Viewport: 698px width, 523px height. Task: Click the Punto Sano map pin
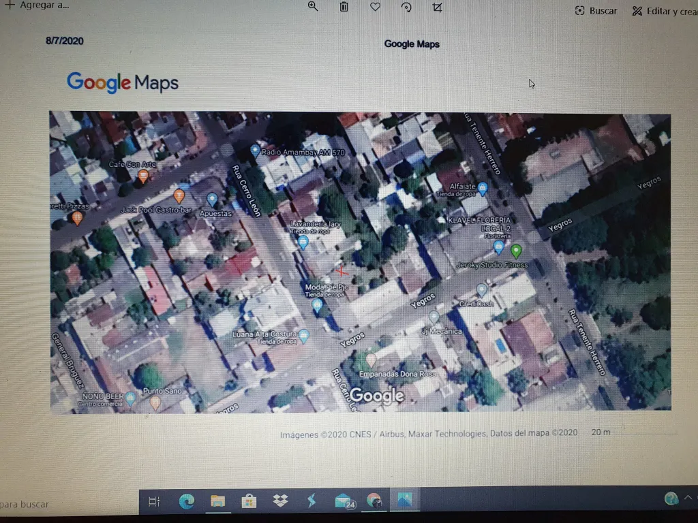click(x=155, y=402)
